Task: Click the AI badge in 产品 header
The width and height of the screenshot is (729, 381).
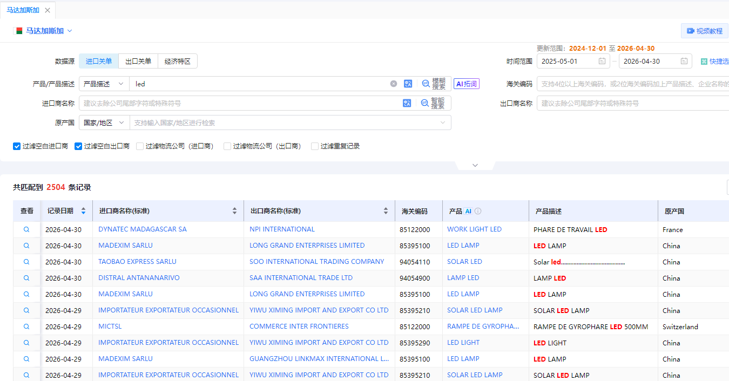Action: pos(468,211)
